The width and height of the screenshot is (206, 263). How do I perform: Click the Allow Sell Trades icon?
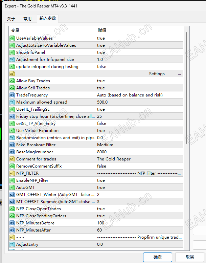click(12, 88)
